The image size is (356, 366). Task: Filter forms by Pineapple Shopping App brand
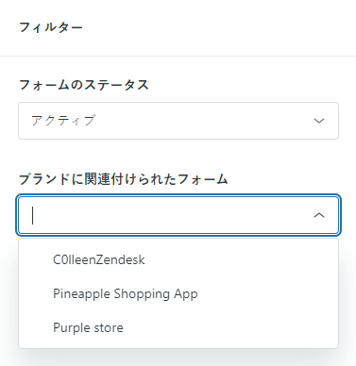click(126, 293)
